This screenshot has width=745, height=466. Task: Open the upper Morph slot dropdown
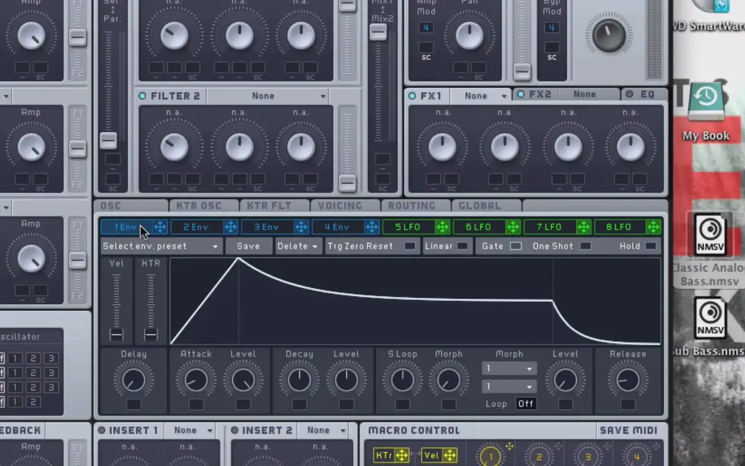tap(509, 368)
